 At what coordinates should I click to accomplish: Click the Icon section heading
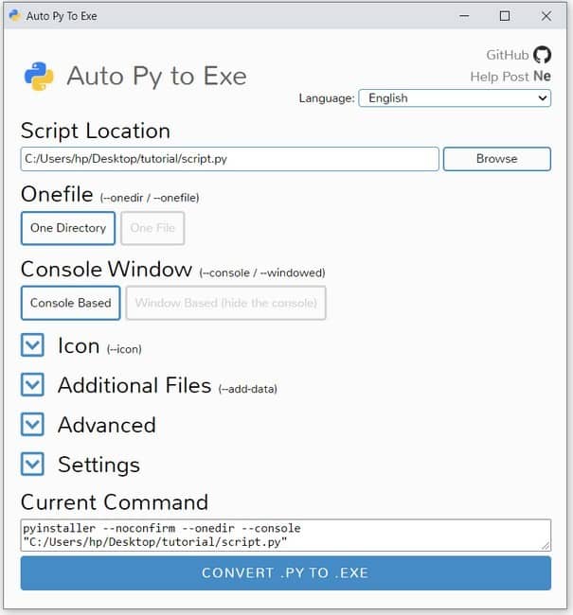pyautogui.click(x=79, y=346)
